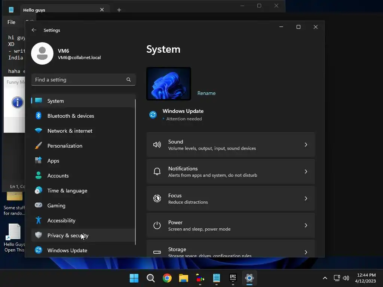Click the Windows Update sync icon in System header
This screenshot has height=287, width=383.
pos(153,114)
